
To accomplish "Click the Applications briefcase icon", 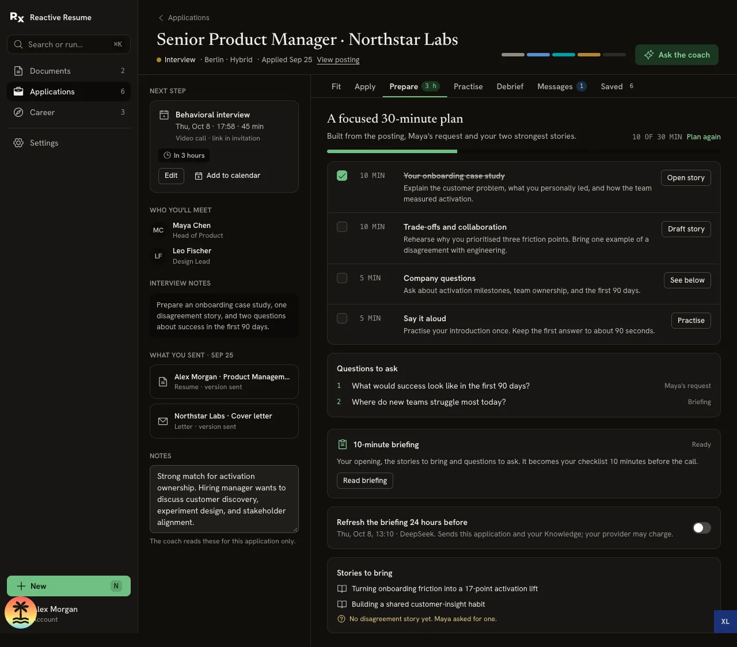I will 18,92.
